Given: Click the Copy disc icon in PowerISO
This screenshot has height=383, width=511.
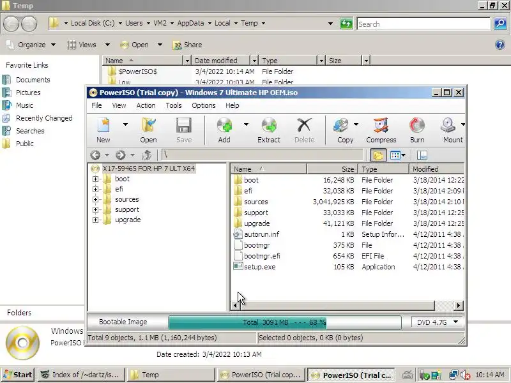Looking at the screenshot, I should coord(341,126).
